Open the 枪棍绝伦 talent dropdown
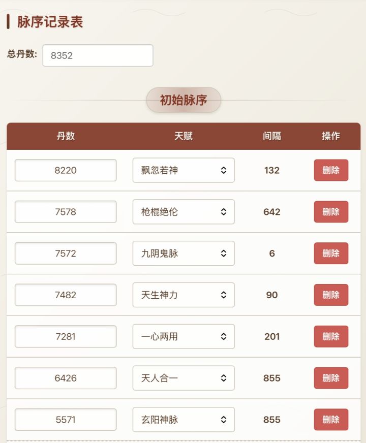 [184, 212]
